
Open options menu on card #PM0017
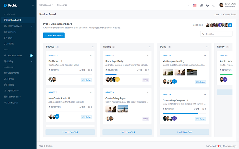pos(148,55)
